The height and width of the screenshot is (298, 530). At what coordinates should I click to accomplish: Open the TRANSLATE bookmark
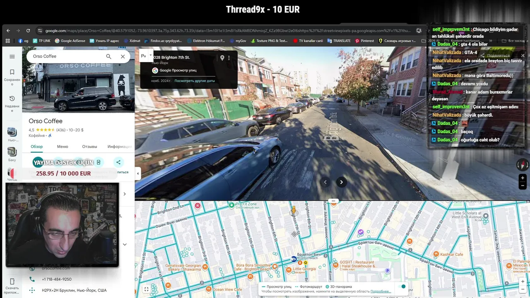click(339, 41)
